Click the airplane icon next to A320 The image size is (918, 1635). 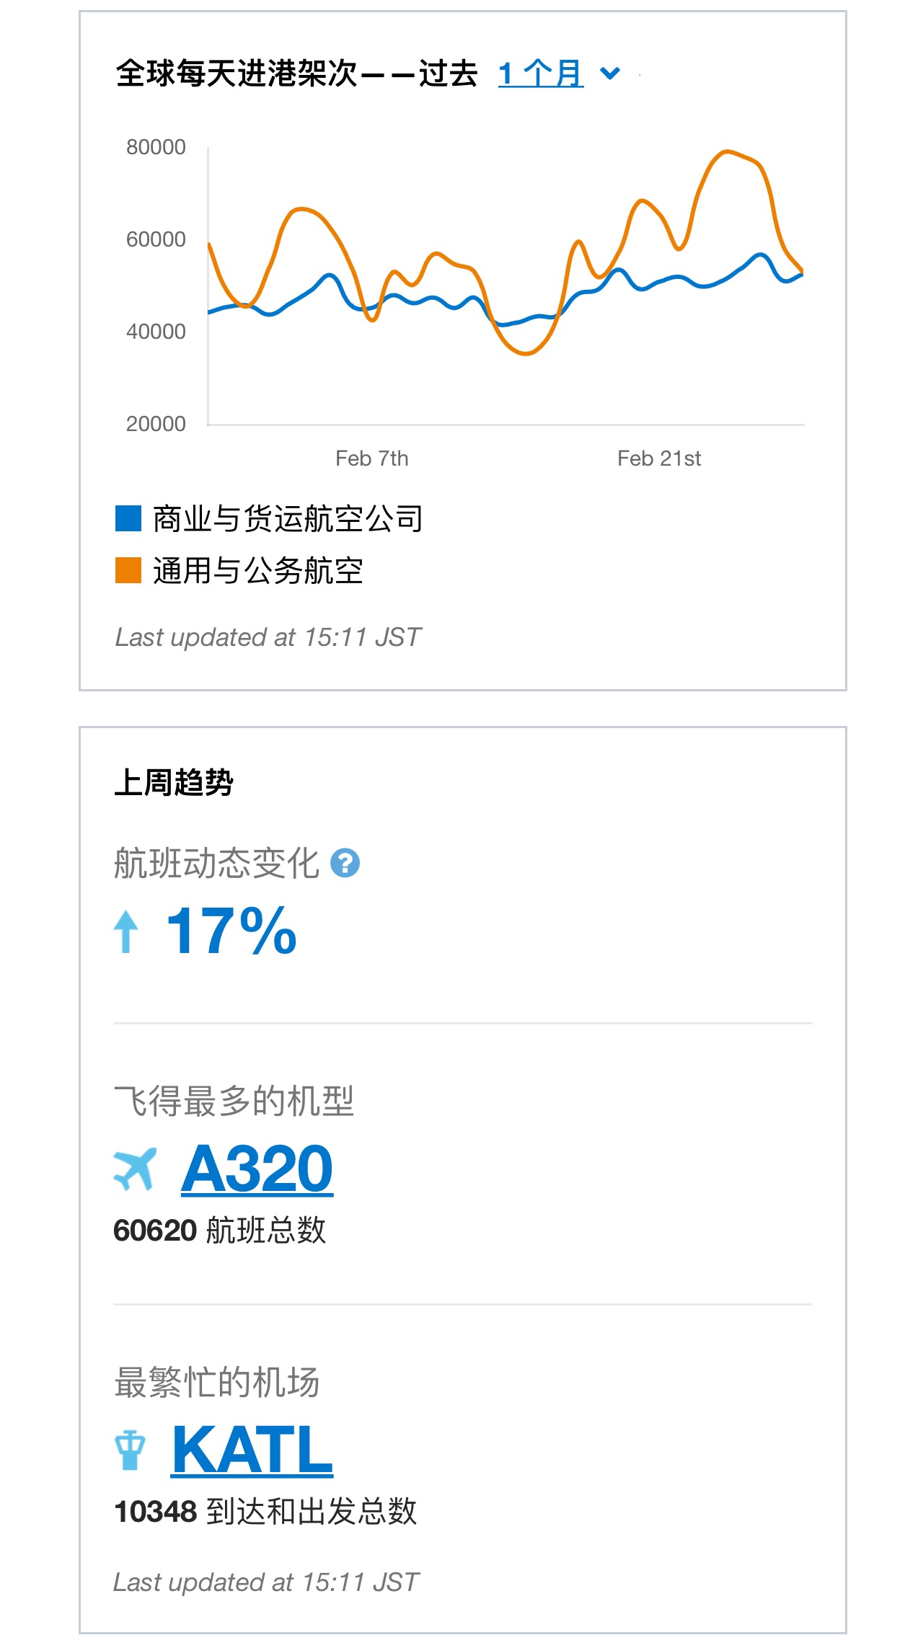click(135, 1169)
